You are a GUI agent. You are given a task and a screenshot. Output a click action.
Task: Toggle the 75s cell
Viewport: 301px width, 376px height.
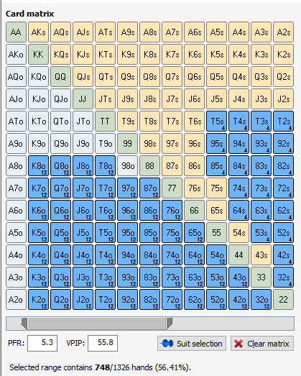tap(217, 188)
